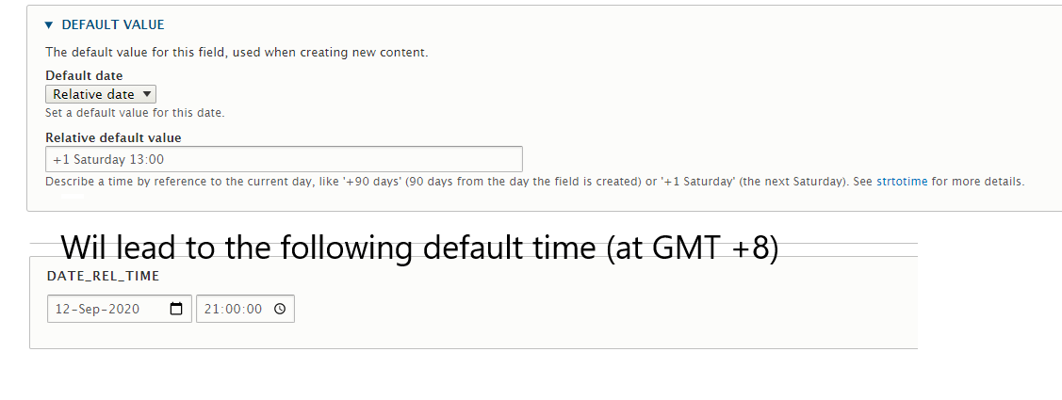Viewport: 1062px width, 400px height.
Task: Focus the Relative default value text field
Action: coord(284,159)
